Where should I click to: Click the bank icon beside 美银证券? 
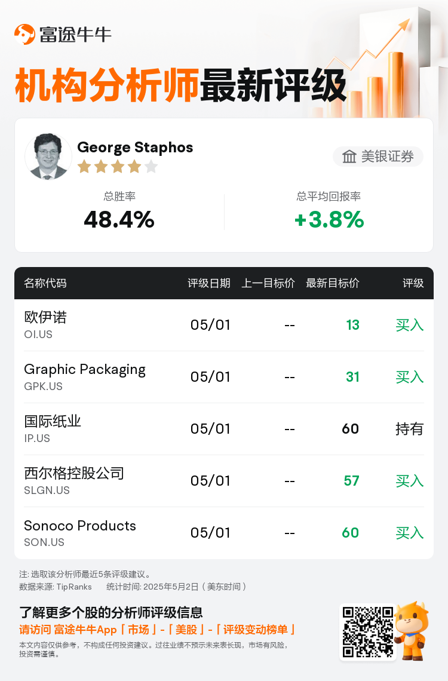coord(349,157)
